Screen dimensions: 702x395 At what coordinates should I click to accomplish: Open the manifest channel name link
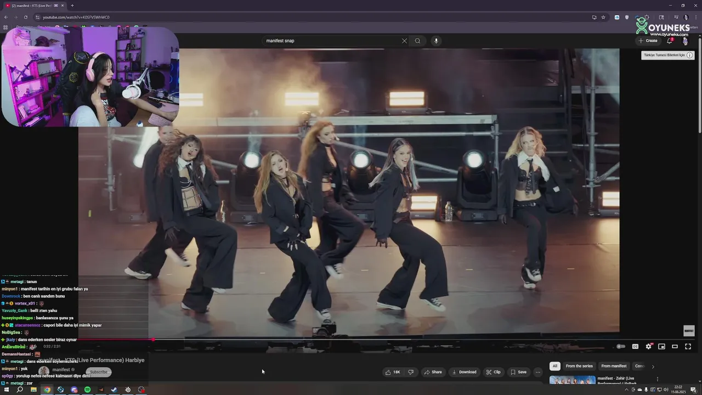[x=61, y=370]
